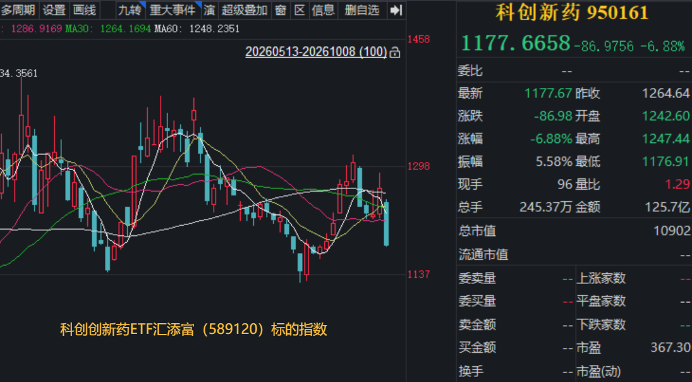Open 超级叠加 super overlay
Image resolution: width=692 pixels, height=382 pixels.
[x=245, y=10]
